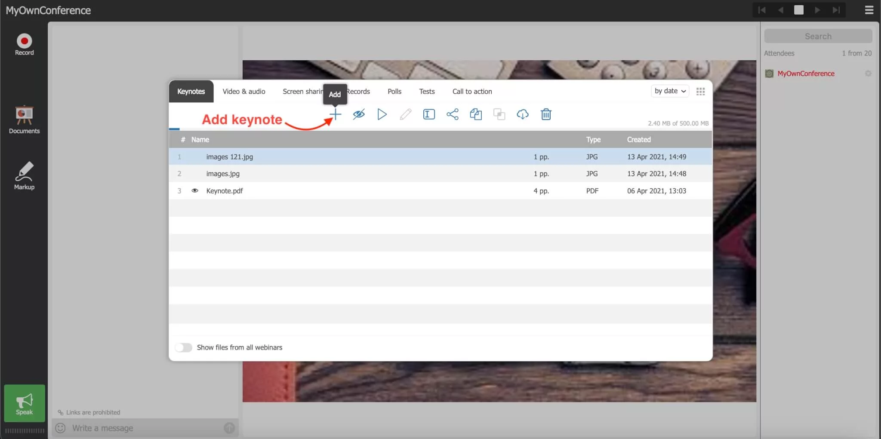Click the Download cloud icon
Image resolution: width=881 pixels, height=439 pixels.
(x=522, y=114)
